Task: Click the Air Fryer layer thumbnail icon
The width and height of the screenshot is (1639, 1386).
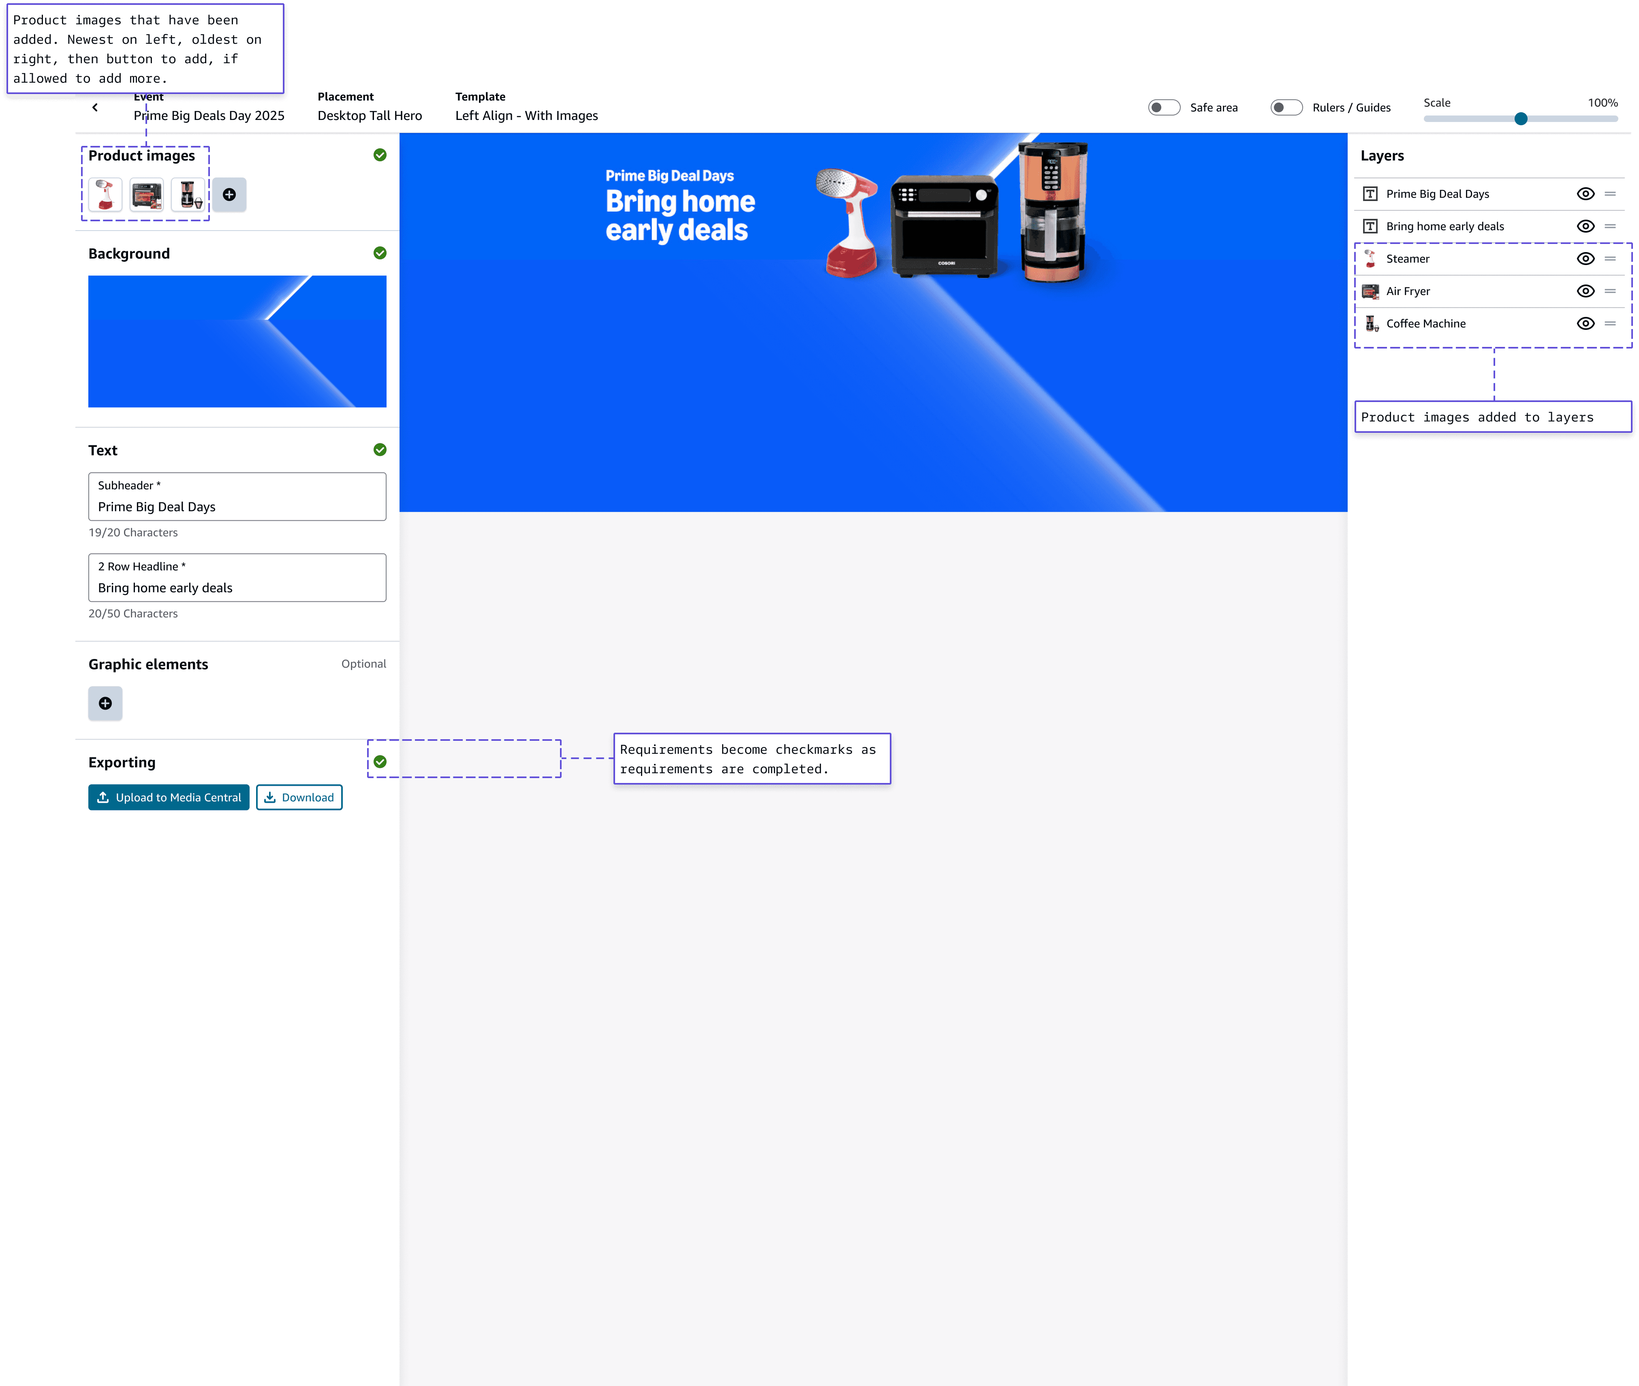Action: [x=1370, y=291]
